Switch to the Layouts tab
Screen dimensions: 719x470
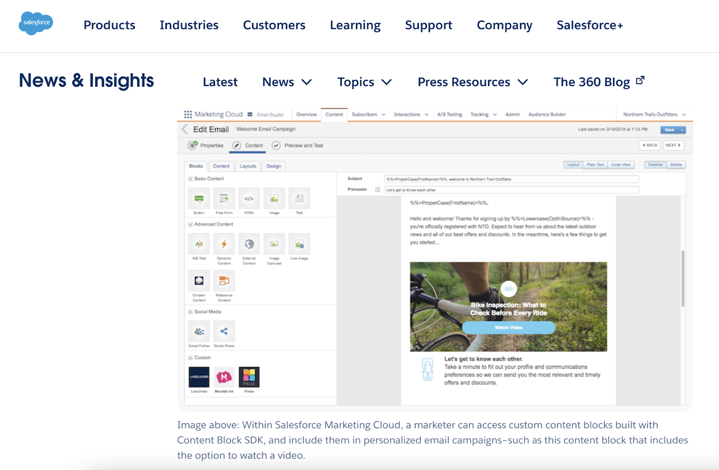click(248, 166)
